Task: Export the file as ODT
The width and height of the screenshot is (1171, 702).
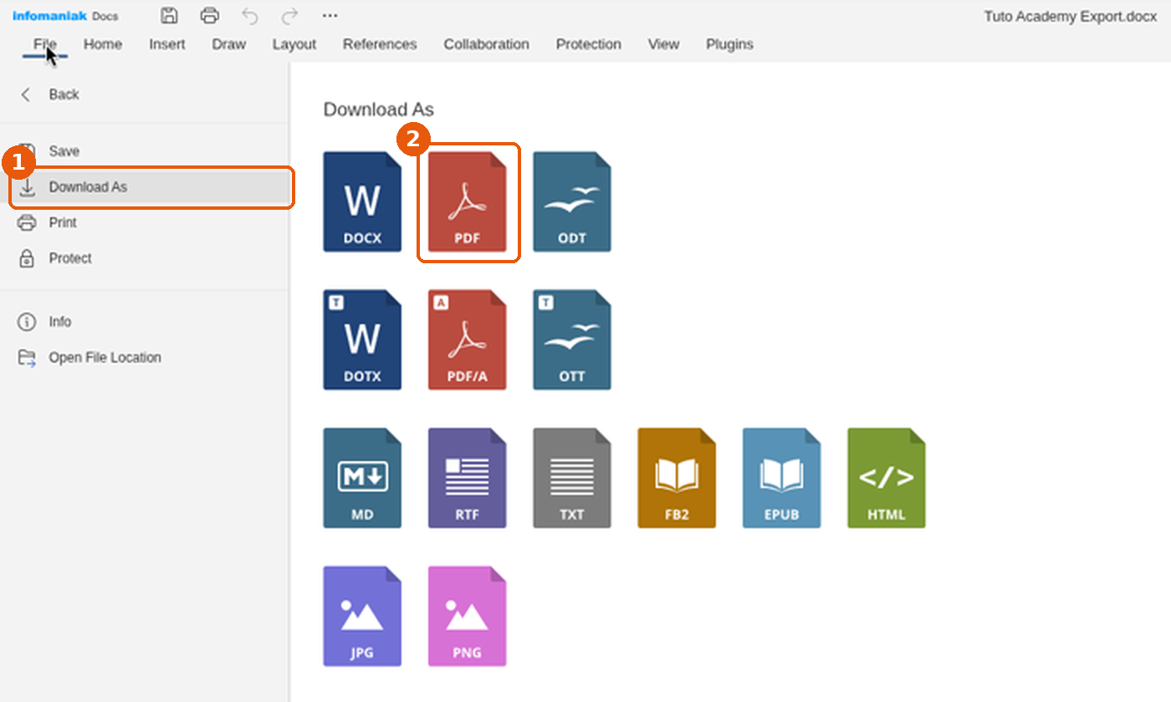Action: coord(572,201)
